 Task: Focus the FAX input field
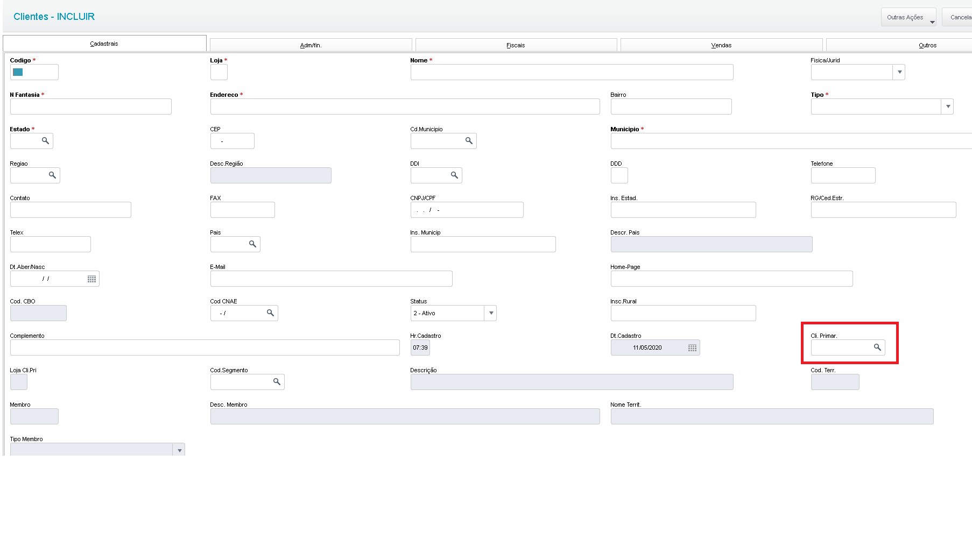(x=243, y=210)
